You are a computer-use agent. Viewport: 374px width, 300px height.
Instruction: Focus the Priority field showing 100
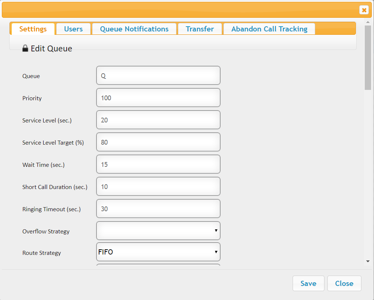(x=158, y=98)
